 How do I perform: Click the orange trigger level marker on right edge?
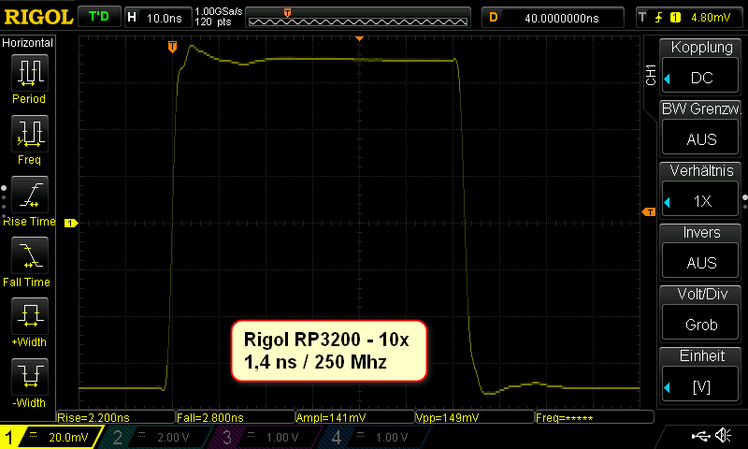[x=649, y=211]
